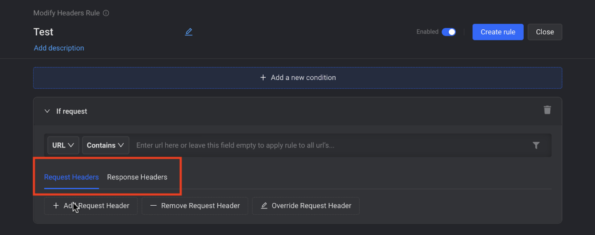Open source filters with the funnel icon
Viewport: 595px width, 235px height.
[536, 145]
